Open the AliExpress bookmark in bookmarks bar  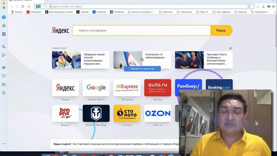click(34, 12)
